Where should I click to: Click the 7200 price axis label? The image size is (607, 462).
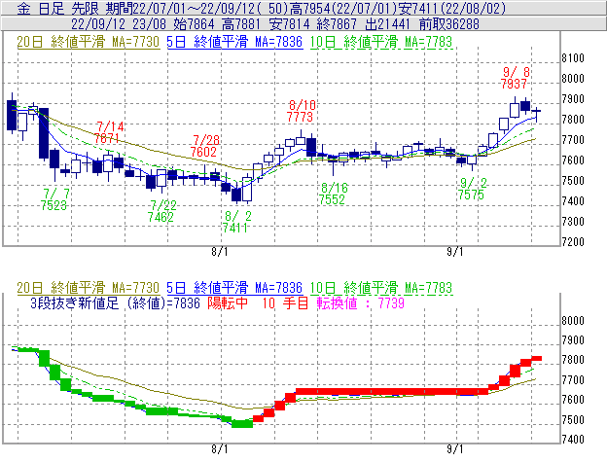coord(573,242)
